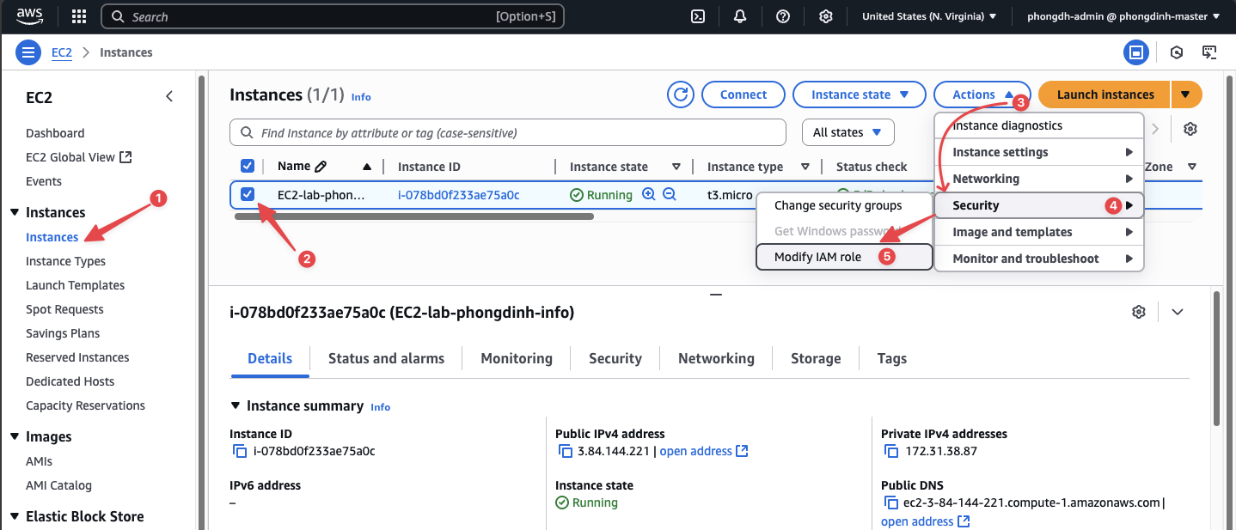Open Monitor and troubleshoot submenu

point(1039,259)
